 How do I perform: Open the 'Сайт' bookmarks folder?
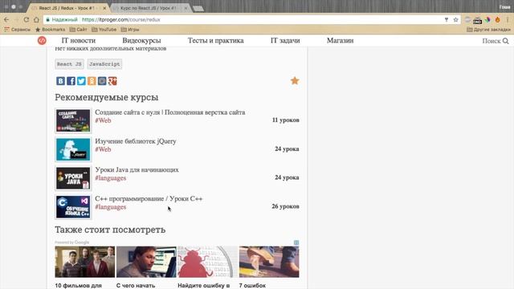[x=79, y=30]
